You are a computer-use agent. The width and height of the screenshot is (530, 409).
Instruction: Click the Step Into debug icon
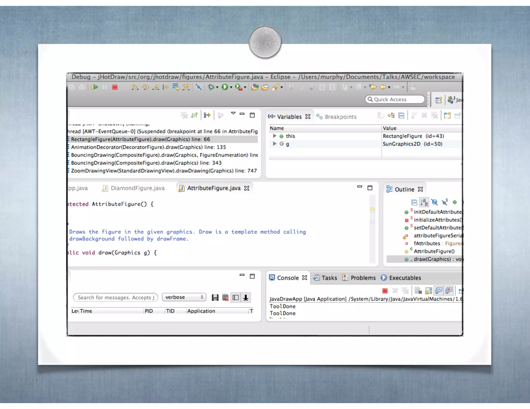[x=135, y=87]
